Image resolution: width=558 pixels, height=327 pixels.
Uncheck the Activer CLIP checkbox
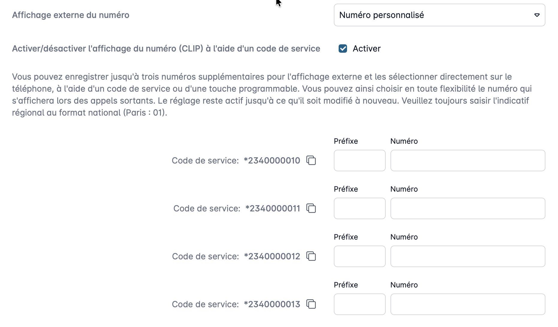pyautogui.click(x=343, y=49)
